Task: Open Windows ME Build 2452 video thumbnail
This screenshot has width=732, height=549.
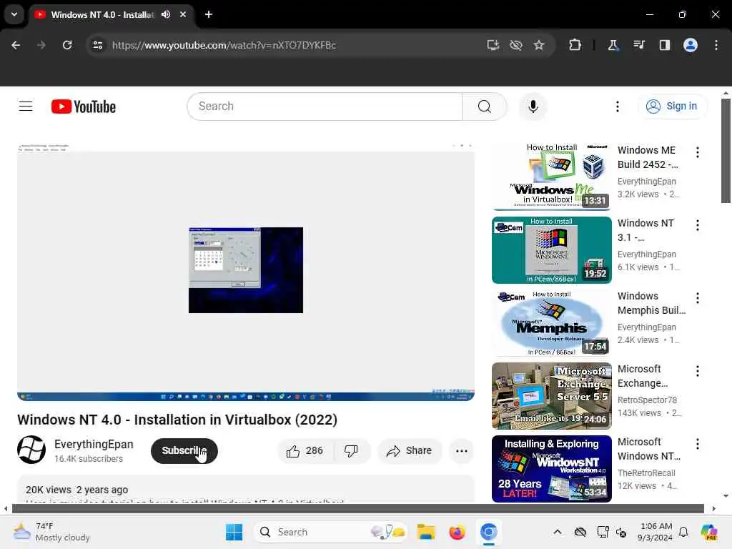Action: point(552,177)
